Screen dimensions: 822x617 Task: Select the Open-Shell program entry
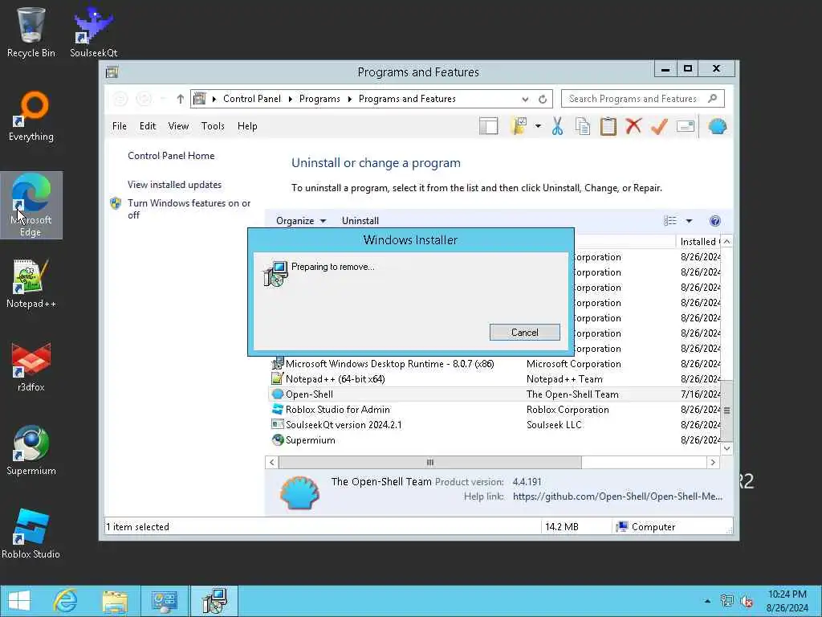tap(493, 394)
